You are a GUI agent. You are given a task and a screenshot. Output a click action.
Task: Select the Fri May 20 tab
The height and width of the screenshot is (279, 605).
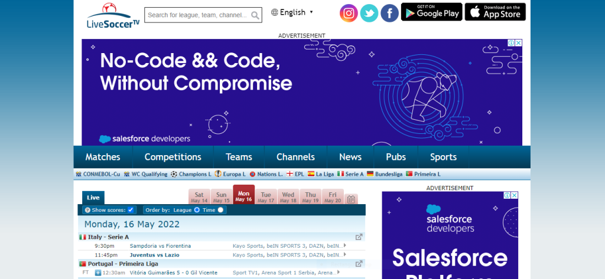point(333,197)
